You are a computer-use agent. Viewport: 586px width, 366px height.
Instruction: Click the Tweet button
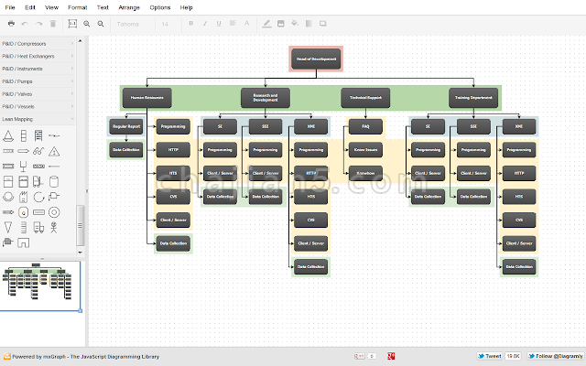(x=490, y=355)
